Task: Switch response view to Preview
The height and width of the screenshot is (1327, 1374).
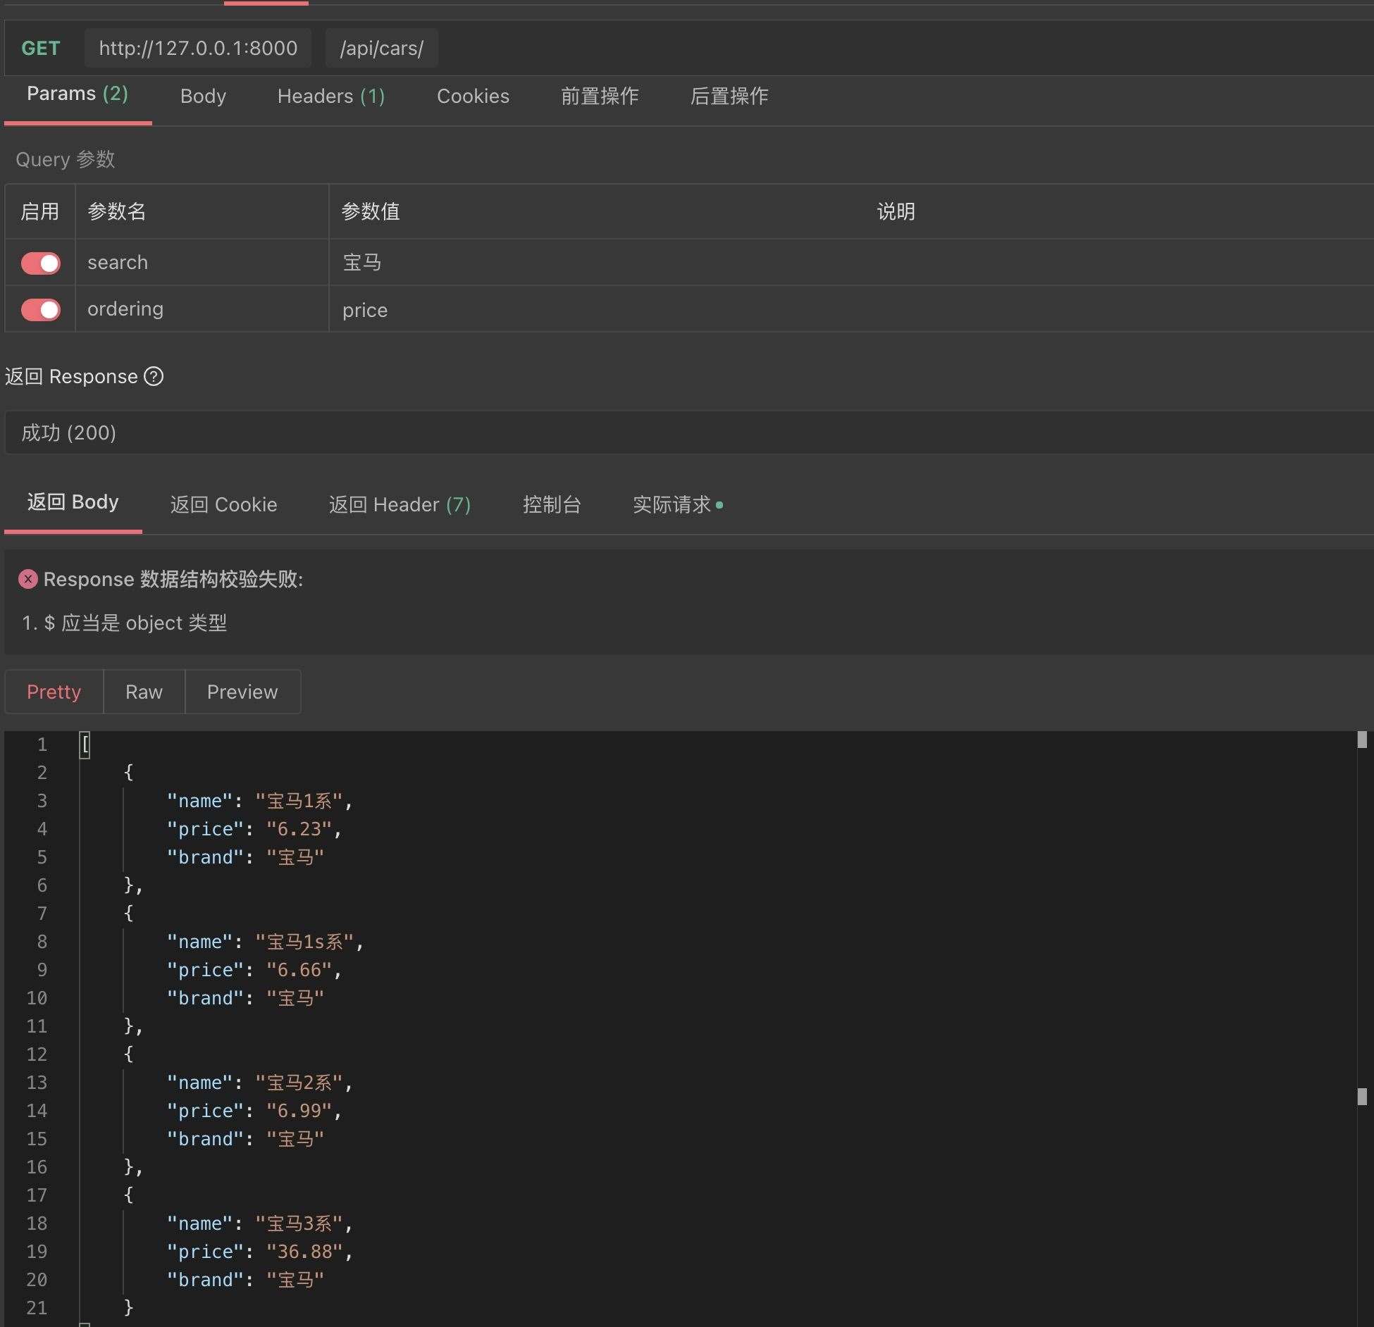Action: coord(242,692)
